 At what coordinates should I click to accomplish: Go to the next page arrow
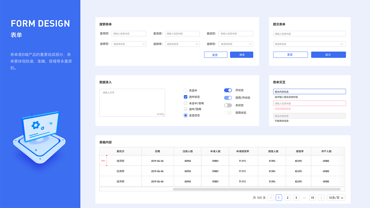coord(321,198)
